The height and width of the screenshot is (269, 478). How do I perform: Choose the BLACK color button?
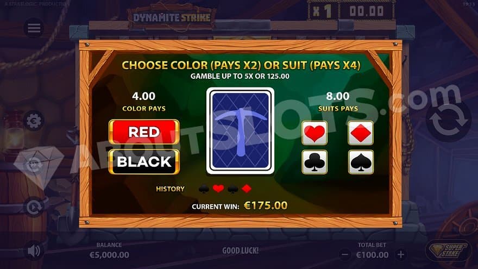click(144, 162)
